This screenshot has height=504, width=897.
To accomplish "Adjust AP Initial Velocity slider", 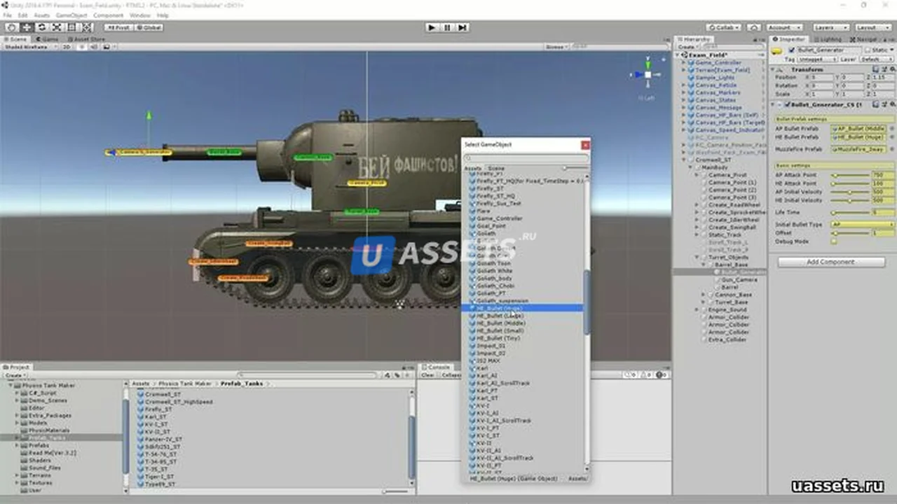I will 850,192.
